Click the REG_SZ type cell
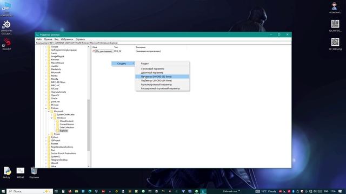 click(x=118, y=51)
